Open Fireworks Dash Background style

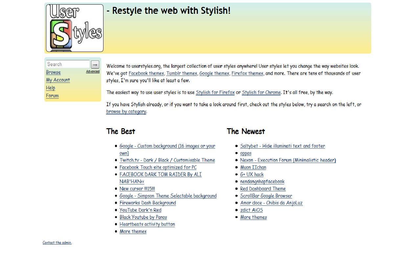[x=148, y=203]
